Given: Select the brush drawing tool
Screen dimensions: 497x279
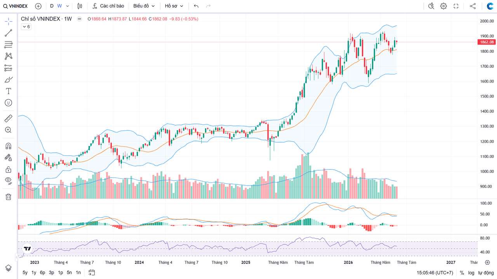Looking at the screenshot, I should point(8,79).
